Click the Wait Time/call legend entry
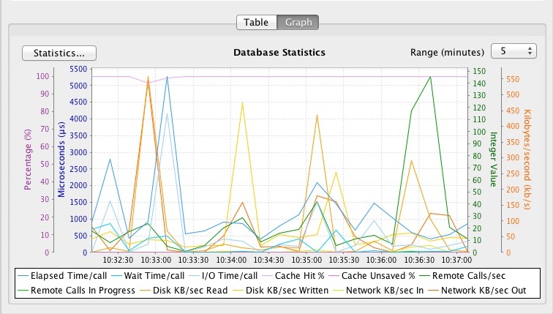Image resolution: width=553 pixels, height=314 pixels. pos(148,276)
